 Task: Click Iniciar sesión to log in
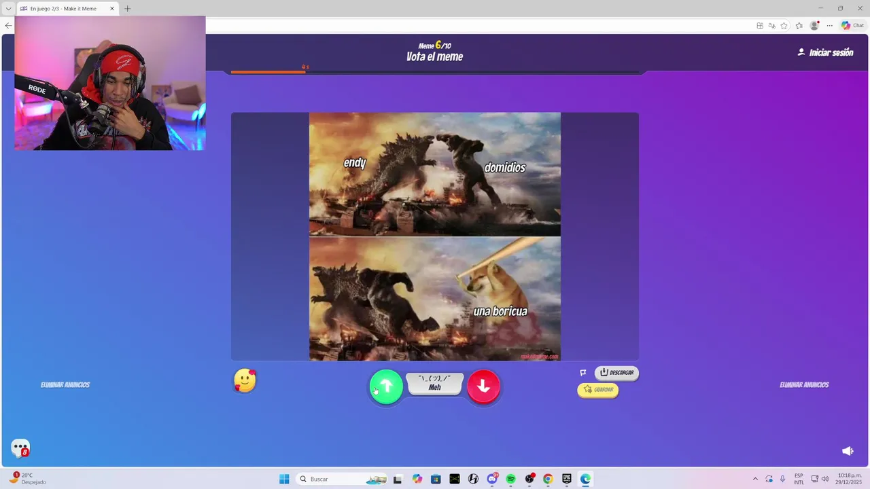825,52
